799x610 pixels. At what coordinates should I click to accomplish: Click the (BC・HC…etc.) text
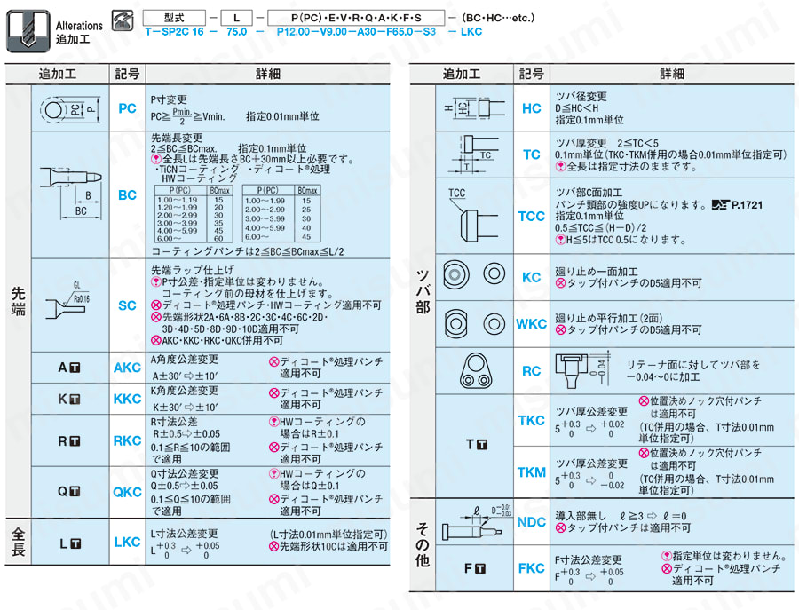pyautogui.click(x=498, y=18)
